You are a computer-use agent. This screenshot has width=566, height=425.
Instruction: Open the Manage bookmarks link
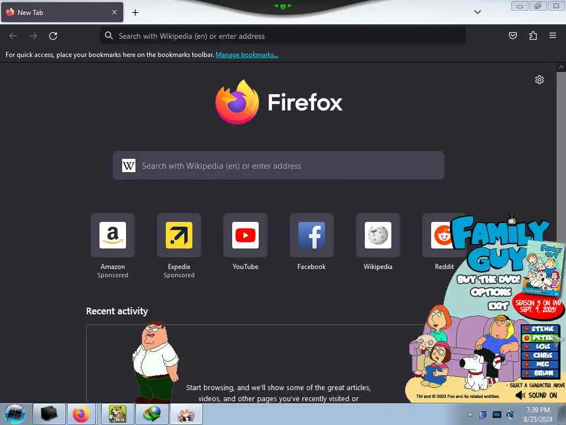tap(247, 55)
